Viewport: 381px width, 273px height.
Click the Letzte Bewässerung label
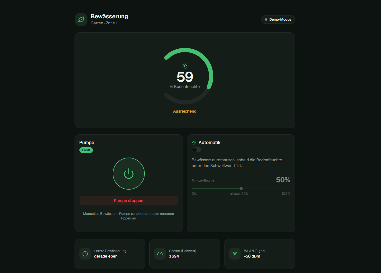point(110,251)
